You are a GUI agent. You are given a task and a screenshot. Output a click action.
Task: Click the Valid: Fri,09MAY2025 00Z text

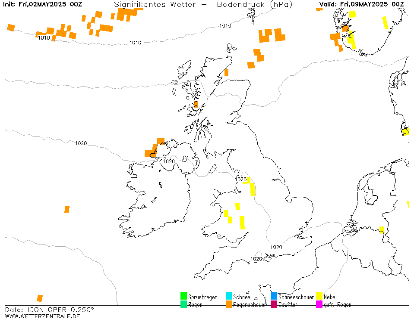pyautogui.click(x=361, y=4)
